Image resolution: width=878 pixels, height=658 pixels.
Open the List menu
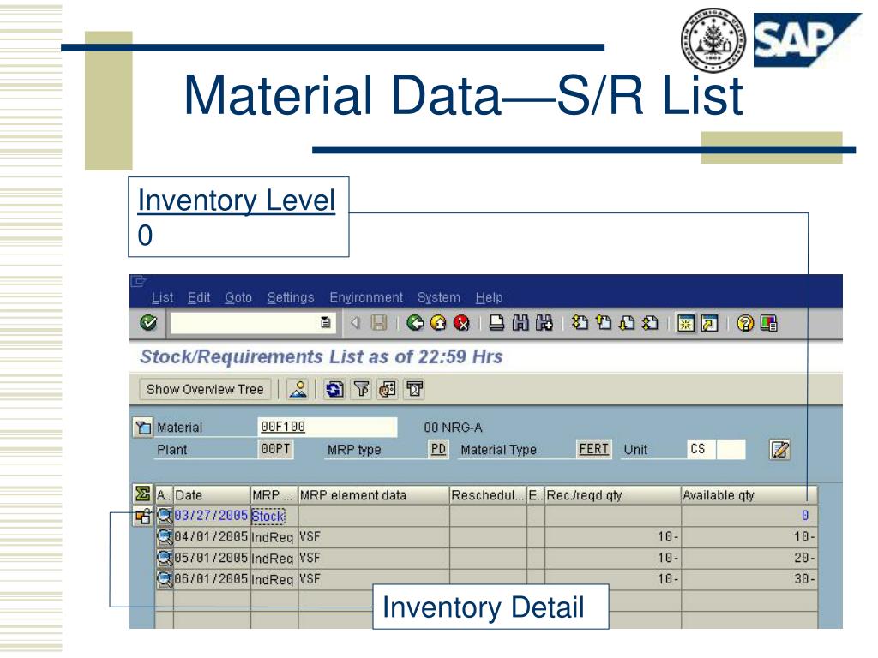pyautogui.click(x=162, y=297)
